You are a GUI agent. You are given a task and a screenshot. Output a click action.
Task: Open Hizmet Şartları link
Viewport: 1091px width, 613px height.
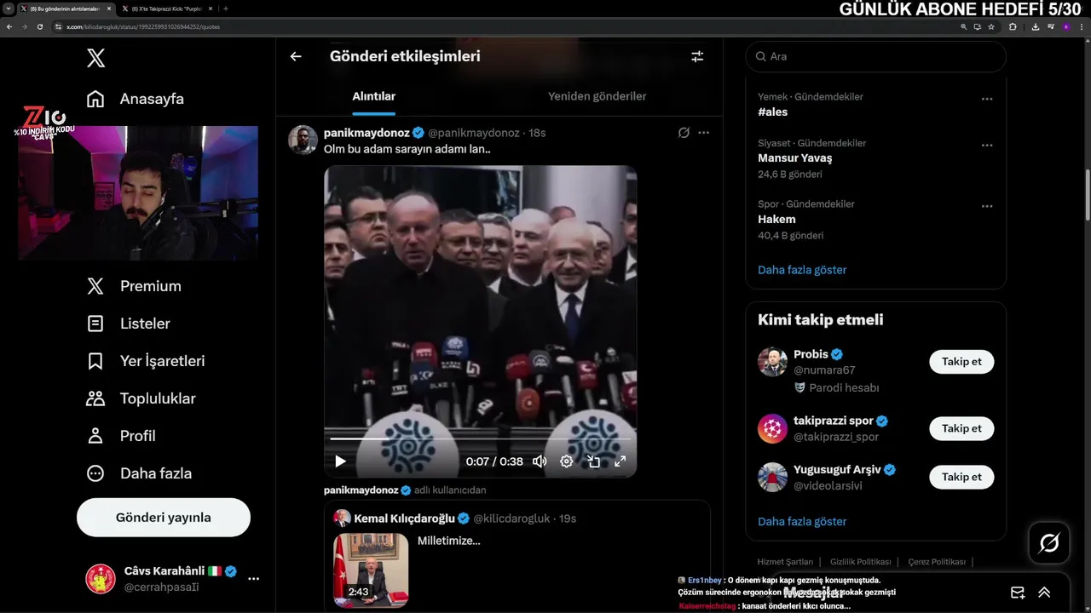point(785,562)
